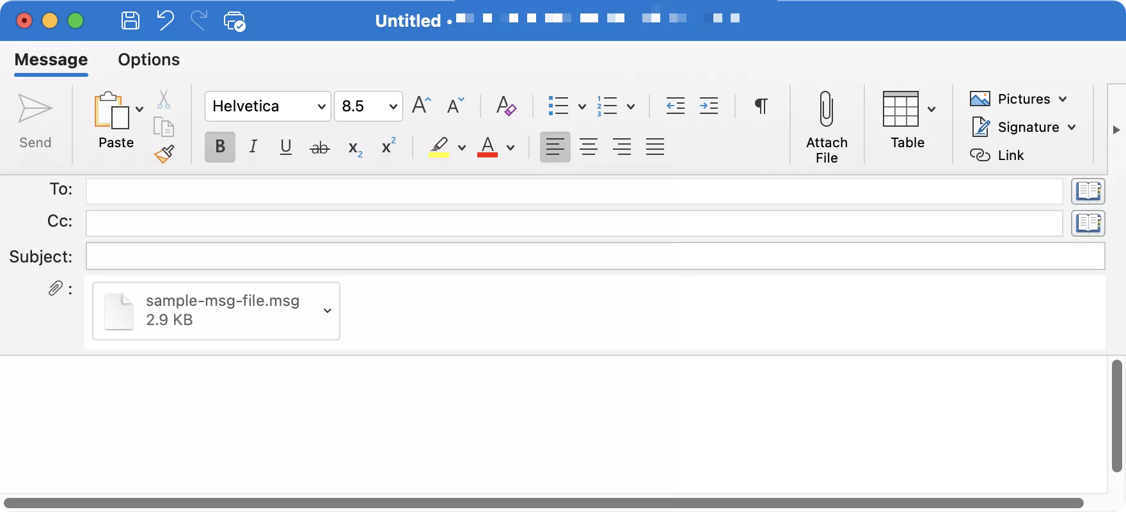Open the Helvetica font dropdown

coord(268,106)
